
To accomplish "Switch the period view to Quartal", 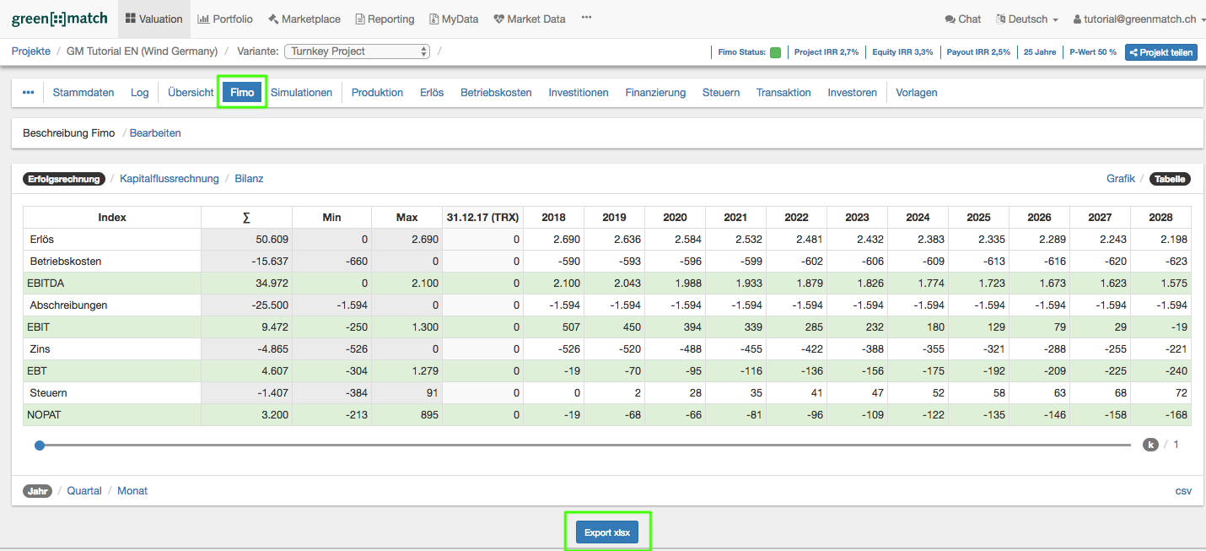I will [84, 490].
